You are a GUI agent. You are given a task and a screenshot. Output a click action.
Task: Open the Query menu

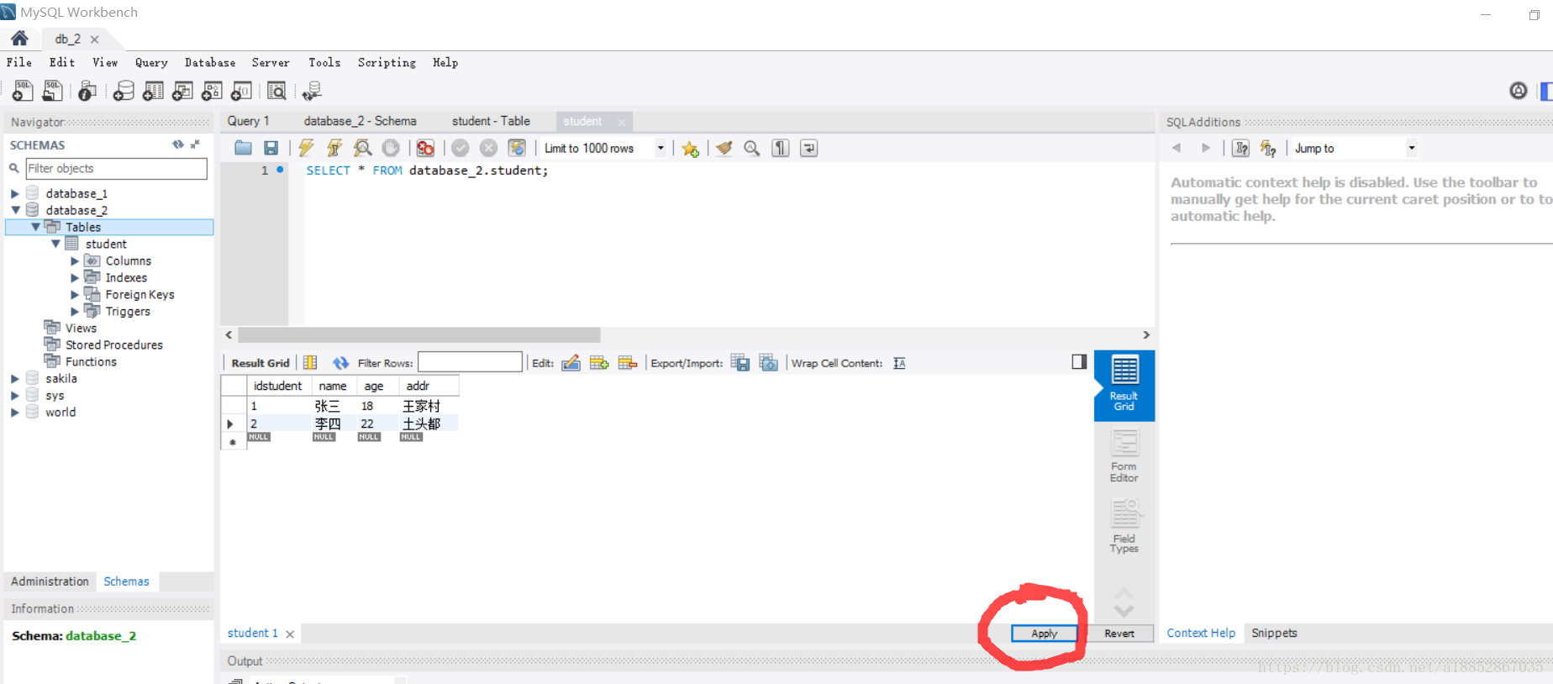click(151, 62)
